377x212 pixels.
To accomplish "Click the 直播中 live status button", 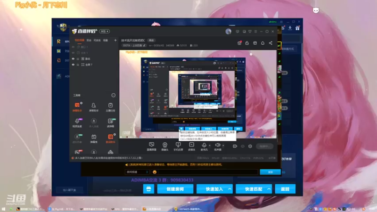I will pyautogui.click(x=264, y=146).
